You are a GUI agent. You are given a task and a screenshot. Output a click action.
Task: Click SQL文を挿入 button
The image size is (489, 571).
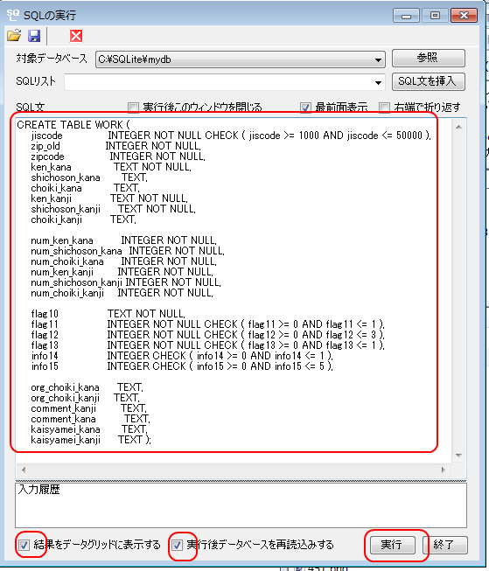click(x=428, y=81)
